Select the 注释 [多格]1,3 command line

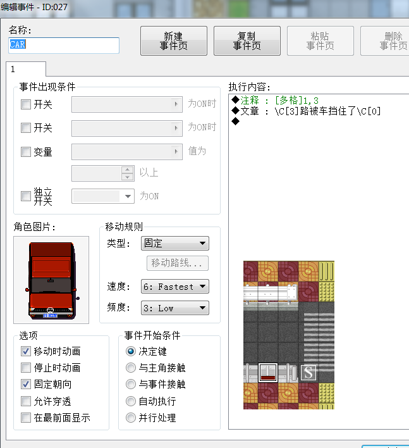click(319, 101)
